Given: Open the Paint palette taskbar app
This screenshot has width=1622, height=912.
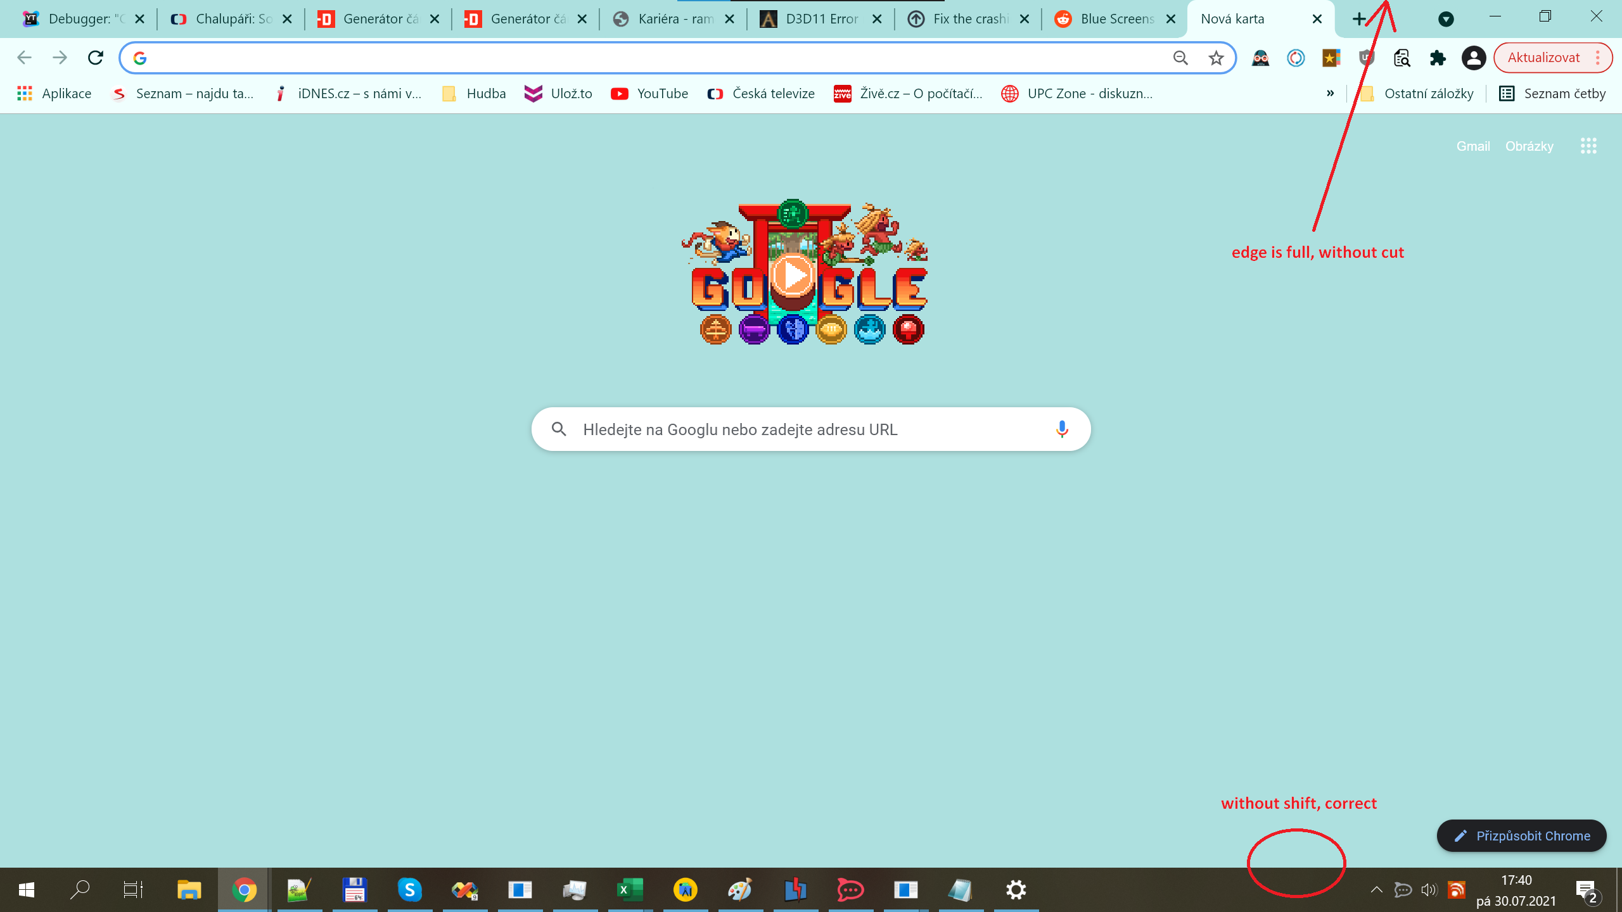Looking at the screenshot, I should (x=740, y=890).
